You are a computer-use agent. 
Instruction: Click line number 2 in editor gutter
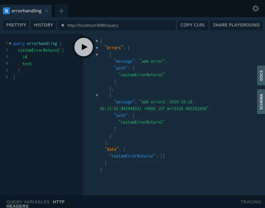7,50
